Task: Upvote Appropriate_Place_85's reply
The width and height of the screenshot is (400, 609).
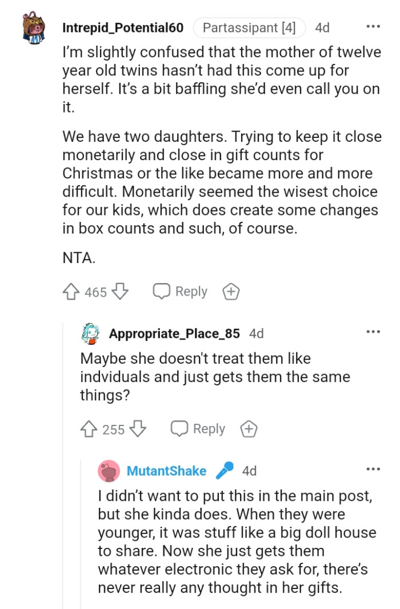Action: pos(89,429)
